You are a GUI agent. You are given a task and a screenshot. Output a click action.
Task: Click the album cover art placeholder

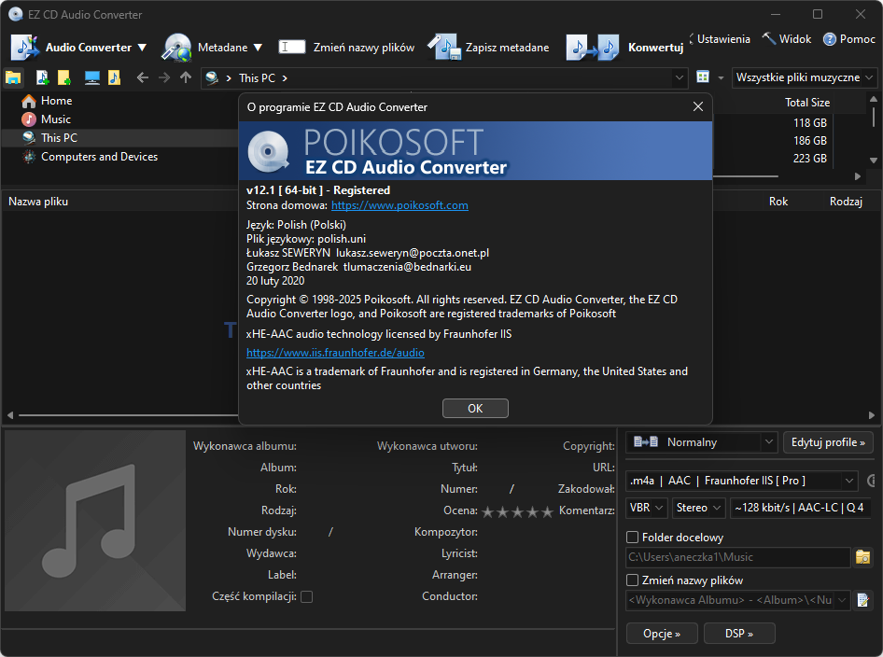click(x=95, y=521)
